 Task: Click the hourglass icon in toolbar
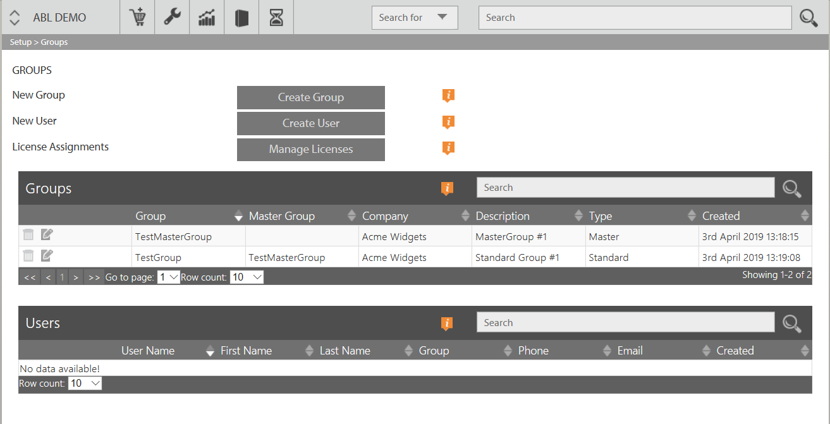276,17
